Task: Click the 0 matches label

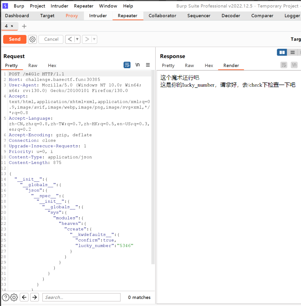Action: coord(139,297)
